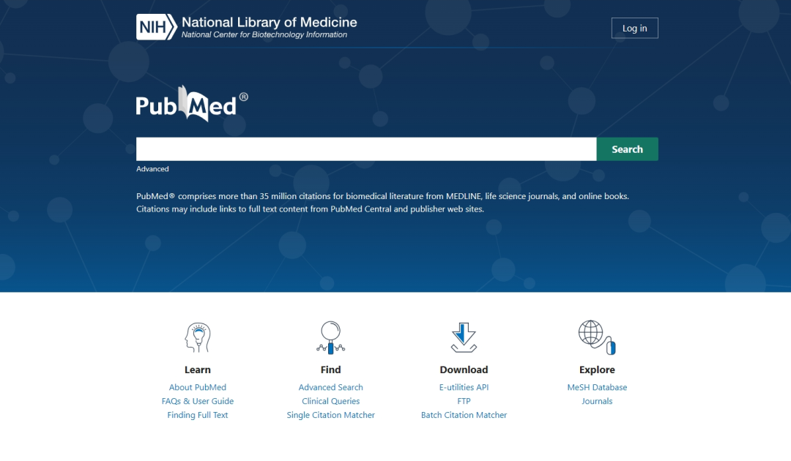Click the Find magnifying glass icon
The height and width of the screenshot is (461, 791).
(x=330, y=337)
